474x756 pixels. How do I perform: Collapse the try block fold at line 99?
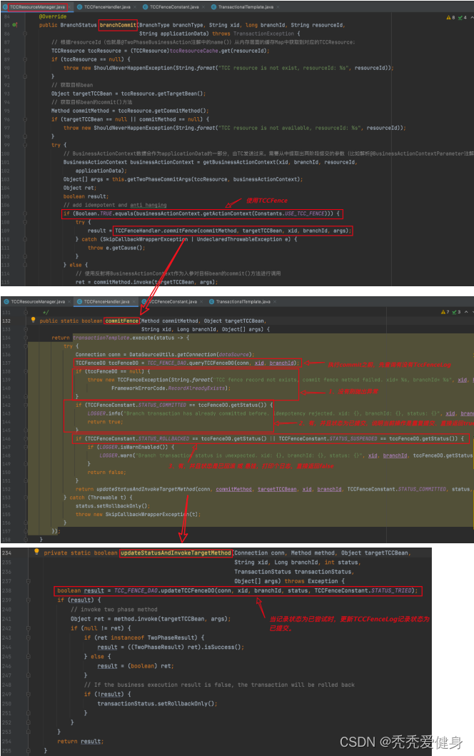click(x=24, y=145)
